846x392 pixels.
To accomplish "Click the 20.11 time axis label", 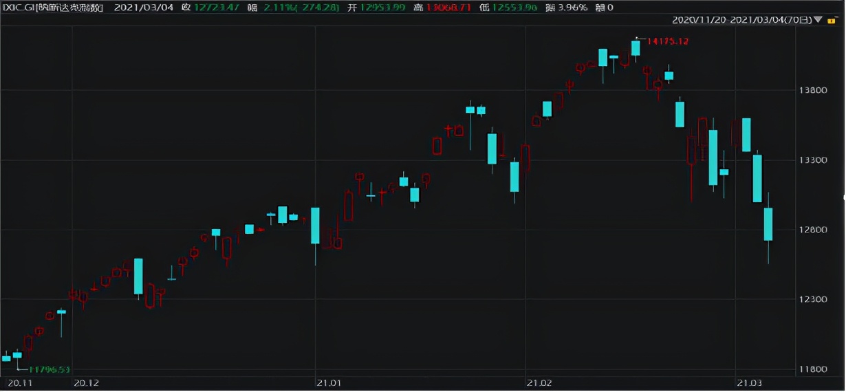I will tap(20, 382).
